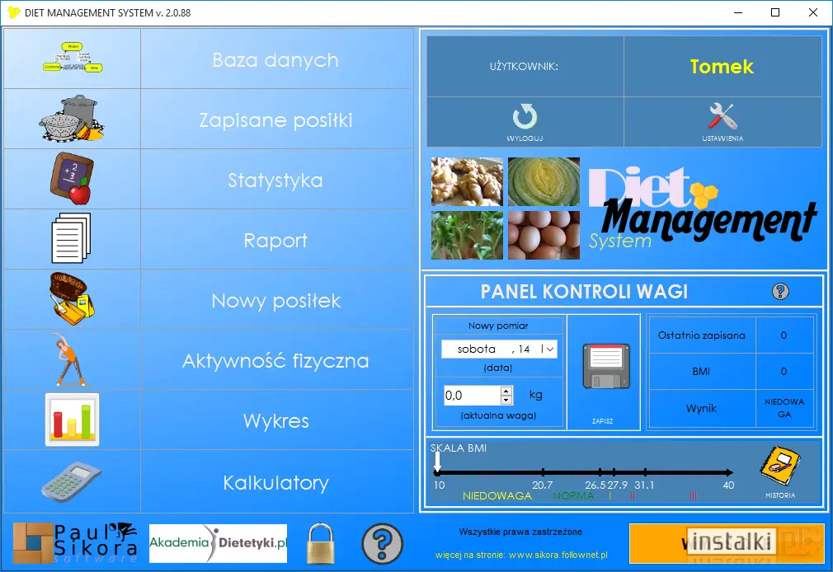Click the weight input field showing 0,0
This screenshot has width=833, height=572.
(472, 395)
